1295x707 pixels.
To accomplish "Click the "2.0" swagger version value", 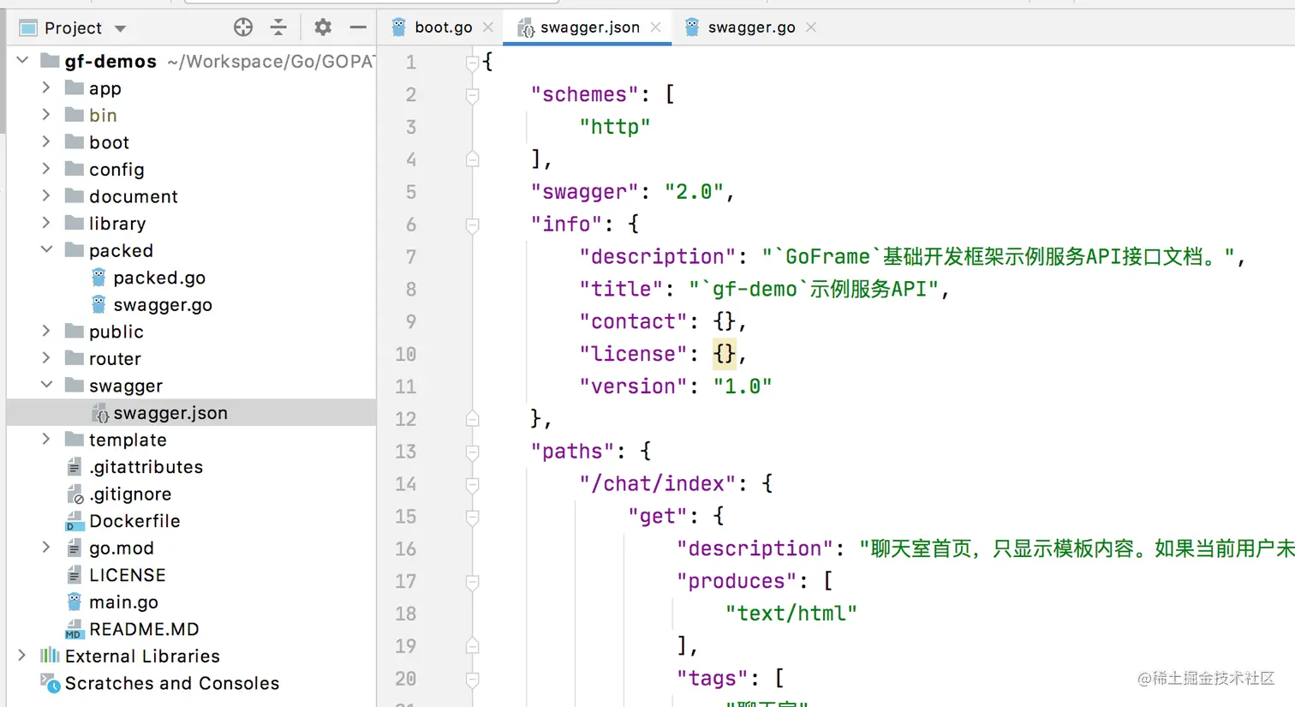I will pyautogui.click(x=694, y=192).
